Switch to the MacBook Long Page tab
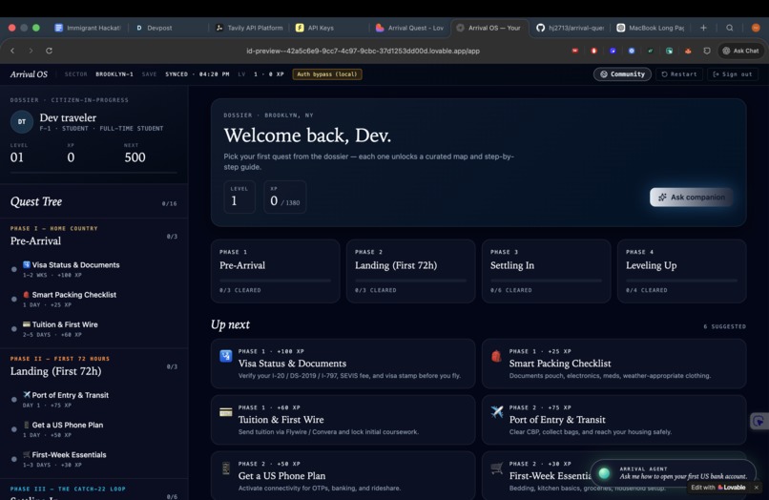Screen dimensions: 769x500 (651, 28)
